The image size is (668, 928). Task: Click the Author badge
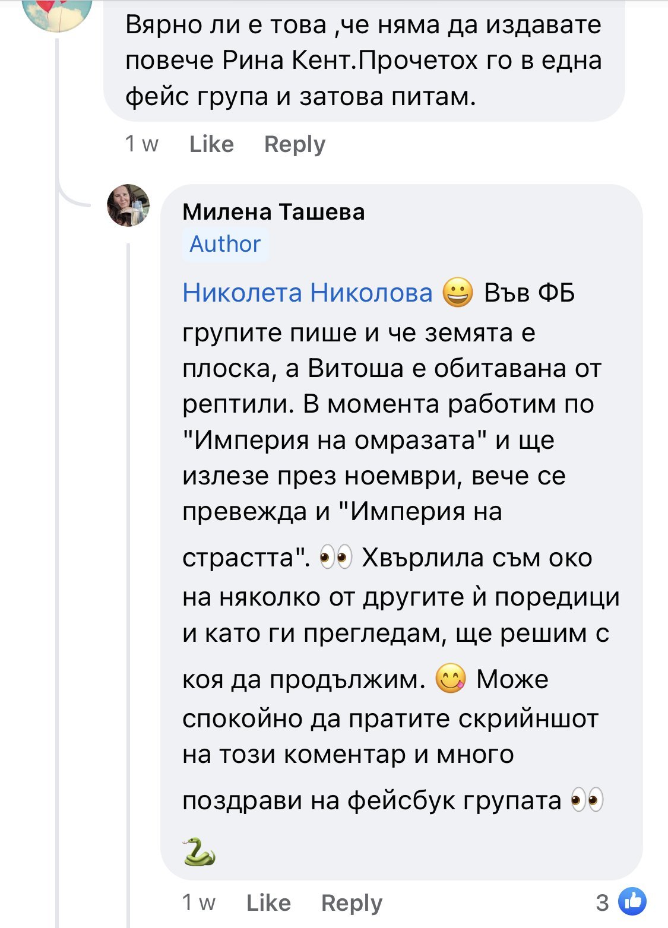[x=225, y=244]
